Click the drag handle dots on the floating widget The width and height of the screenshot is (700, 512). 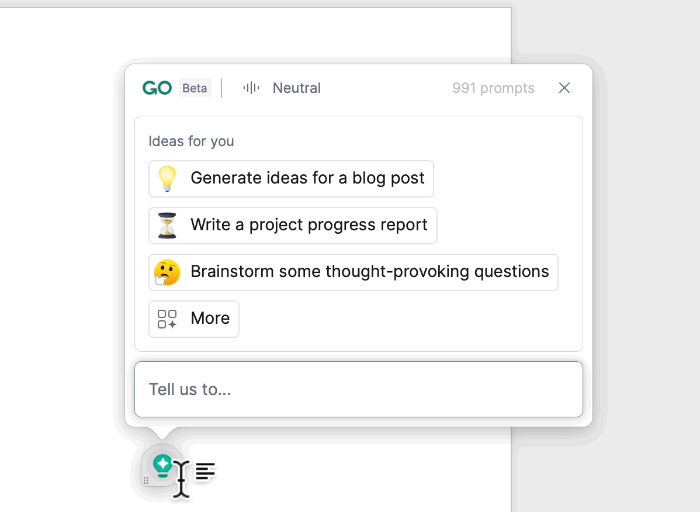tap(146, 480)
